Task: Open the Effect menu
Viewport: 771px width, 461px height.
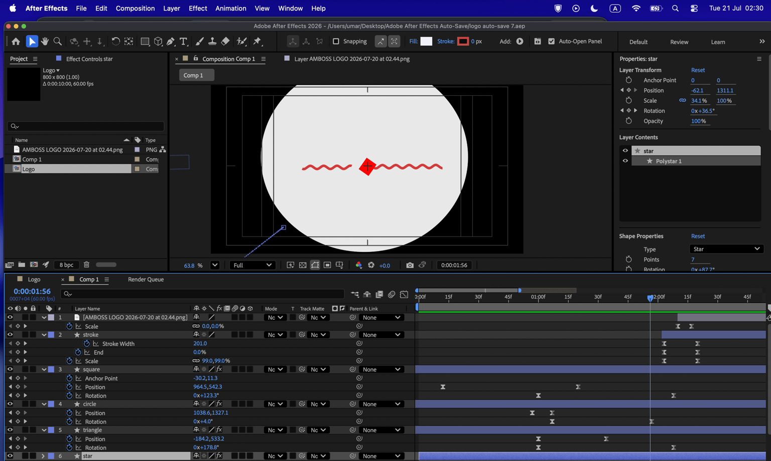Action: coord(198,9)
